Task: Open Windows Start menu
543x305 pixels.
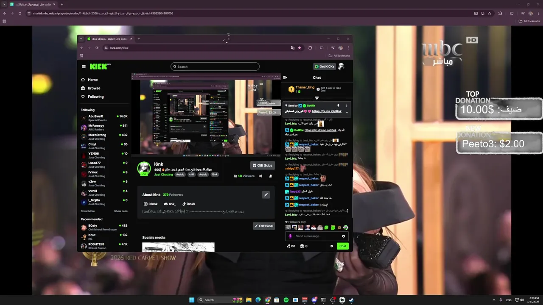Action: click(x=192, y=300)
